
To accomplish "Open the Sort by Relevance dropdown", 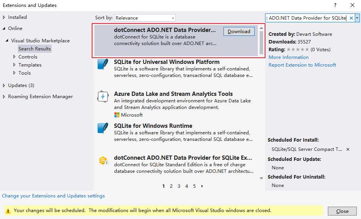I will [145, 18].
